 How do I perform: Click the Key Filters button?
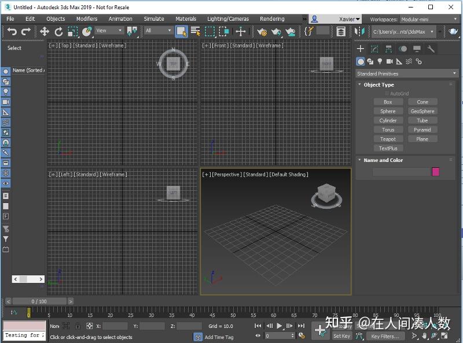385,336
